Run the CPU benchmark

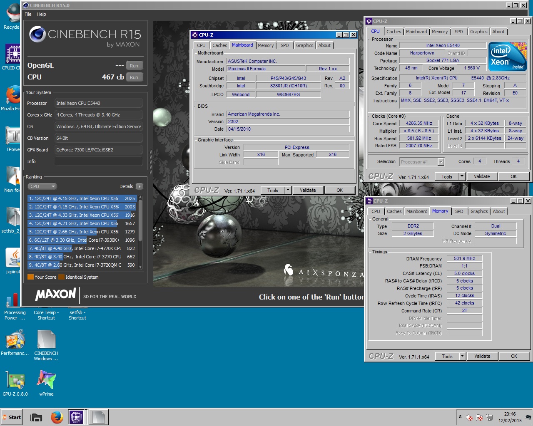click(134, 77)
